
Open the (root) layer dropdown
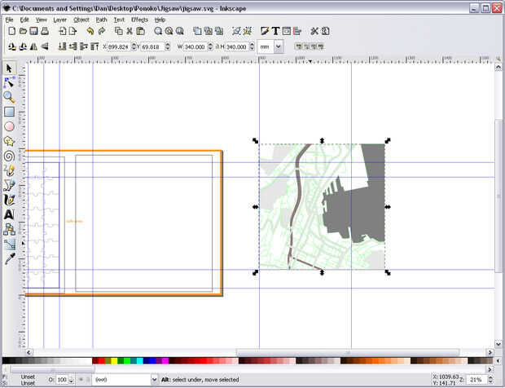point(154,380)
